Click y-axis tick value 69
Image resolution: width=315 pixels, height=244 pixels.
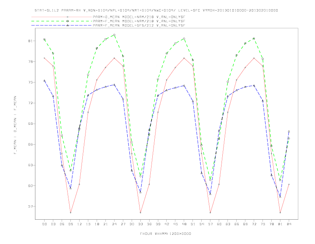30,124
